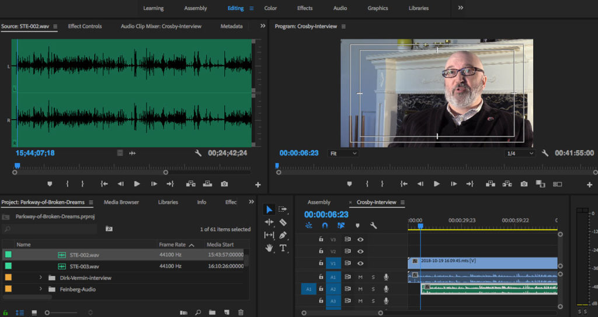Sort by Frame Rate column header

tap(172, 245)
